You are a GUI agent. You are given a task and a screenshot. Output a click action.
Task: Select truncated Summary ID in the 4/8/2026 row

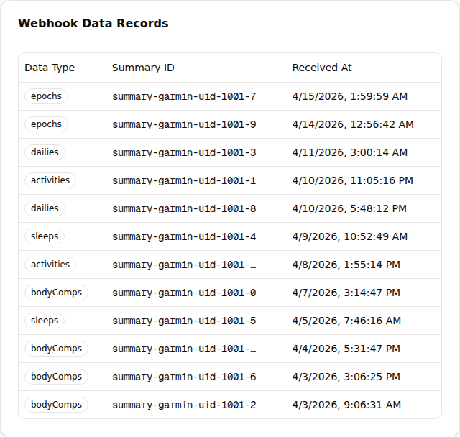pyautogui.click(x=184, y=264)
